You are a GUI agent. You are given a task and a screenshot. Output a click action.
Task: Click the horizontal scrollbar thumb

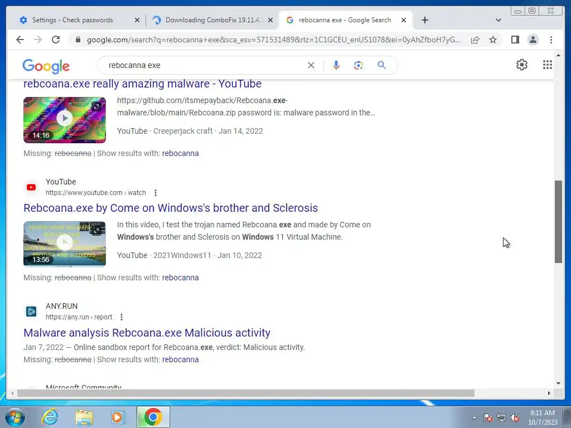pos(246,393)
